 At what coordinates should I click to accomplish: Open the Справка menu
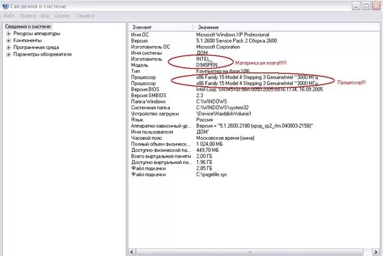(84, 15)
